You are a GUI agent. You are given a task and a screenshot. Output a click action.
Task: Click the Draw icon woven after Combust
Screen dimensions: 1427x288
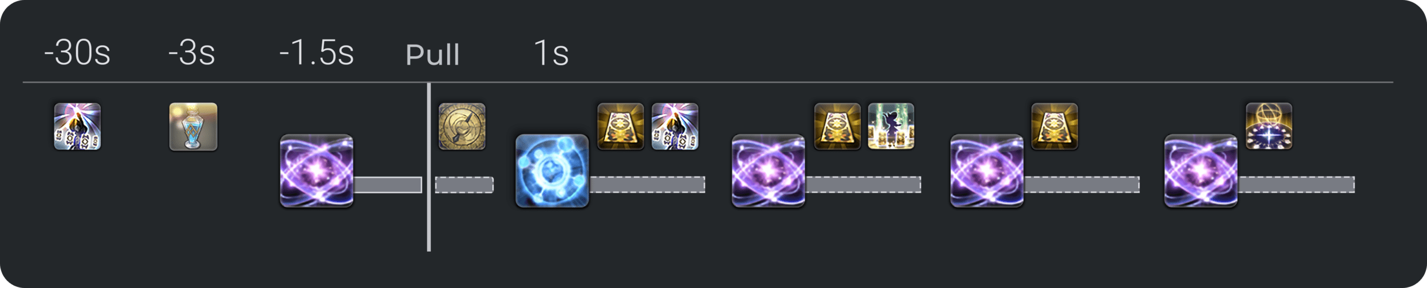(x=675, y=126)
